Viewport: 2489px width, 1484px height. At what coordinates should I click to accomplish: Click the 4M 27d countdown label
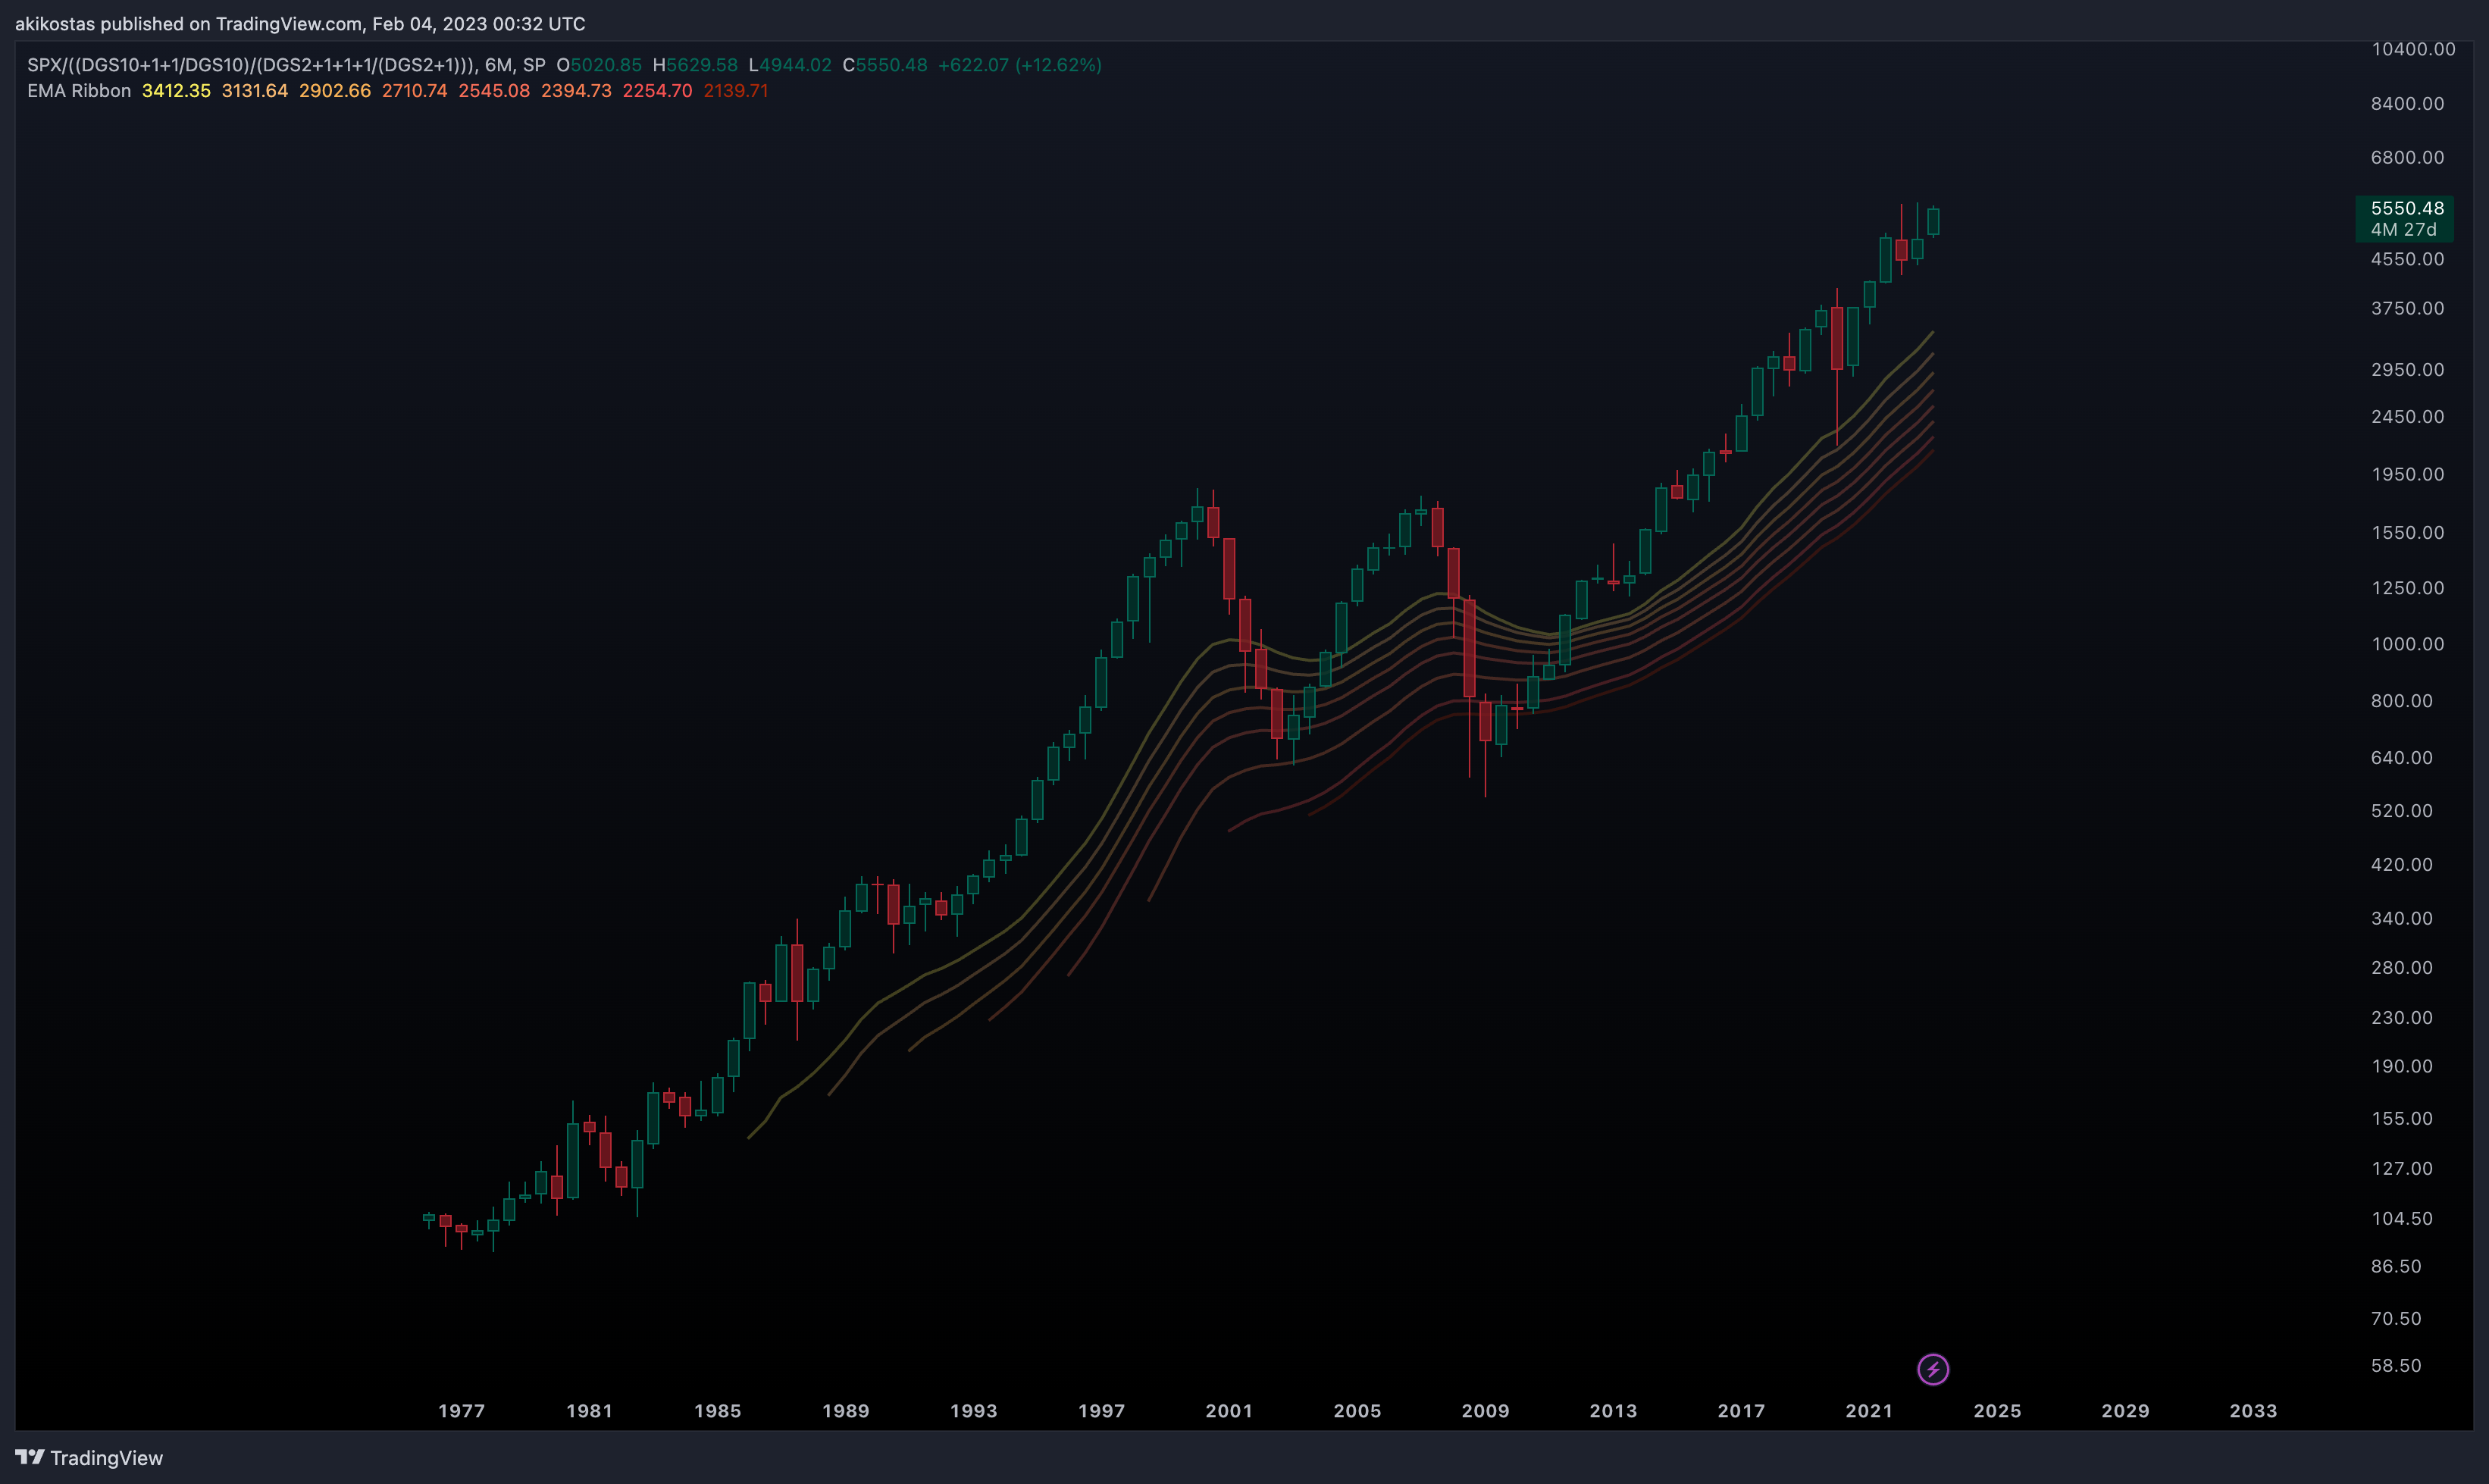coord(2403,230)
